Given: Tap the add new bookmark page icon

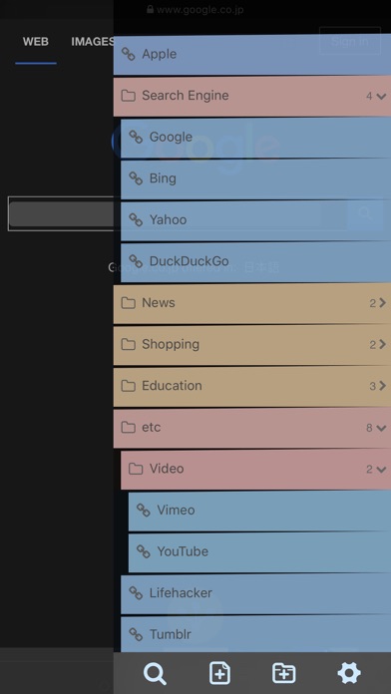Looking at the screenshot, I should coord(219,674).
